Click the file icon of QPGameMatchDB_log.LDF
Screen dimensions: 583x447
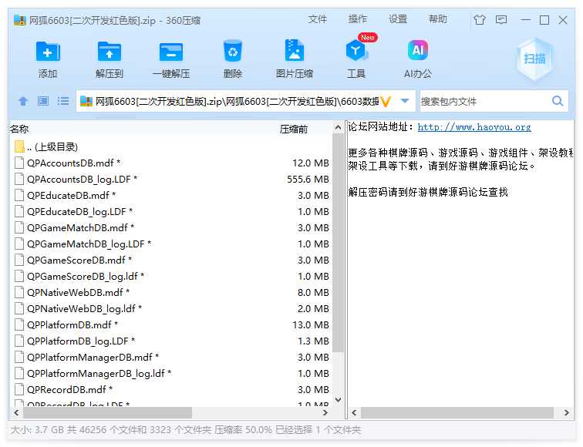pyautogui.click(x=19, y=244)
